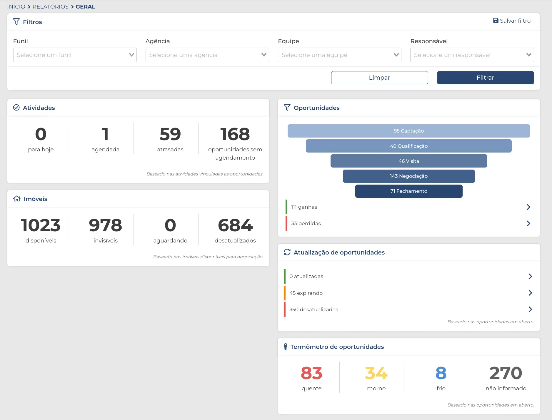Click the Atividades card title
552x420 pixels.
pyautogui.click(x=39, y=108)
